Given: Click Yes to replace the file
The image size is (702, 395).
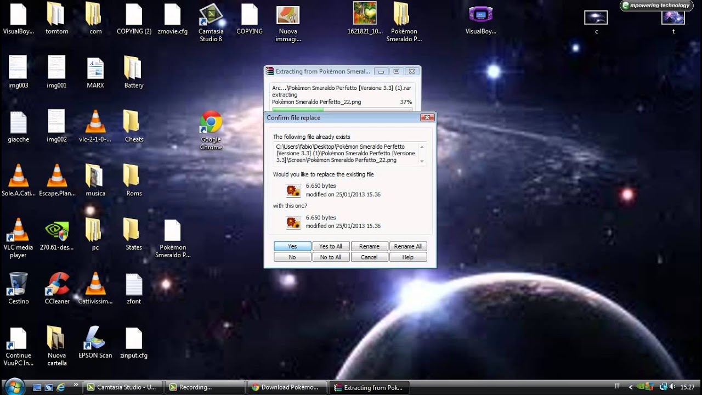Looking at the screenshot, I should (292, 246).
